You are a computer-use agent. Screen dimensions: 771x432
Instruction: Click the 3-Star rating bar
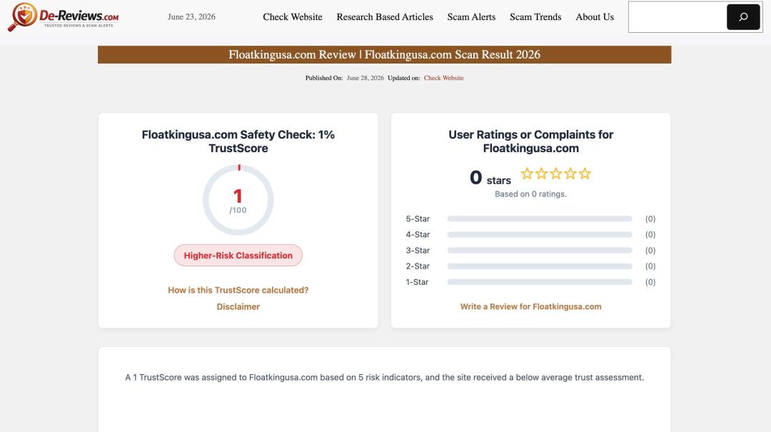[x=540, y=251]
